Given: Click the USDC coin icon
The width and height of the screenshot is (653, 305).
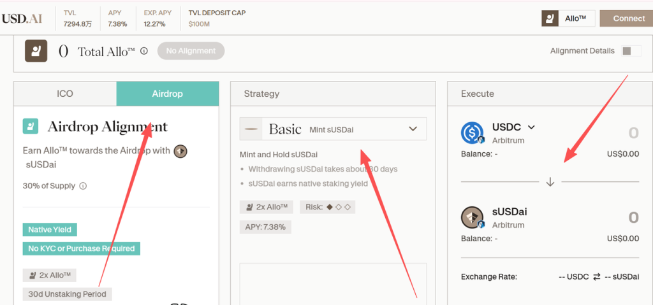Looking at the screenshot, I should click(473, 132).
